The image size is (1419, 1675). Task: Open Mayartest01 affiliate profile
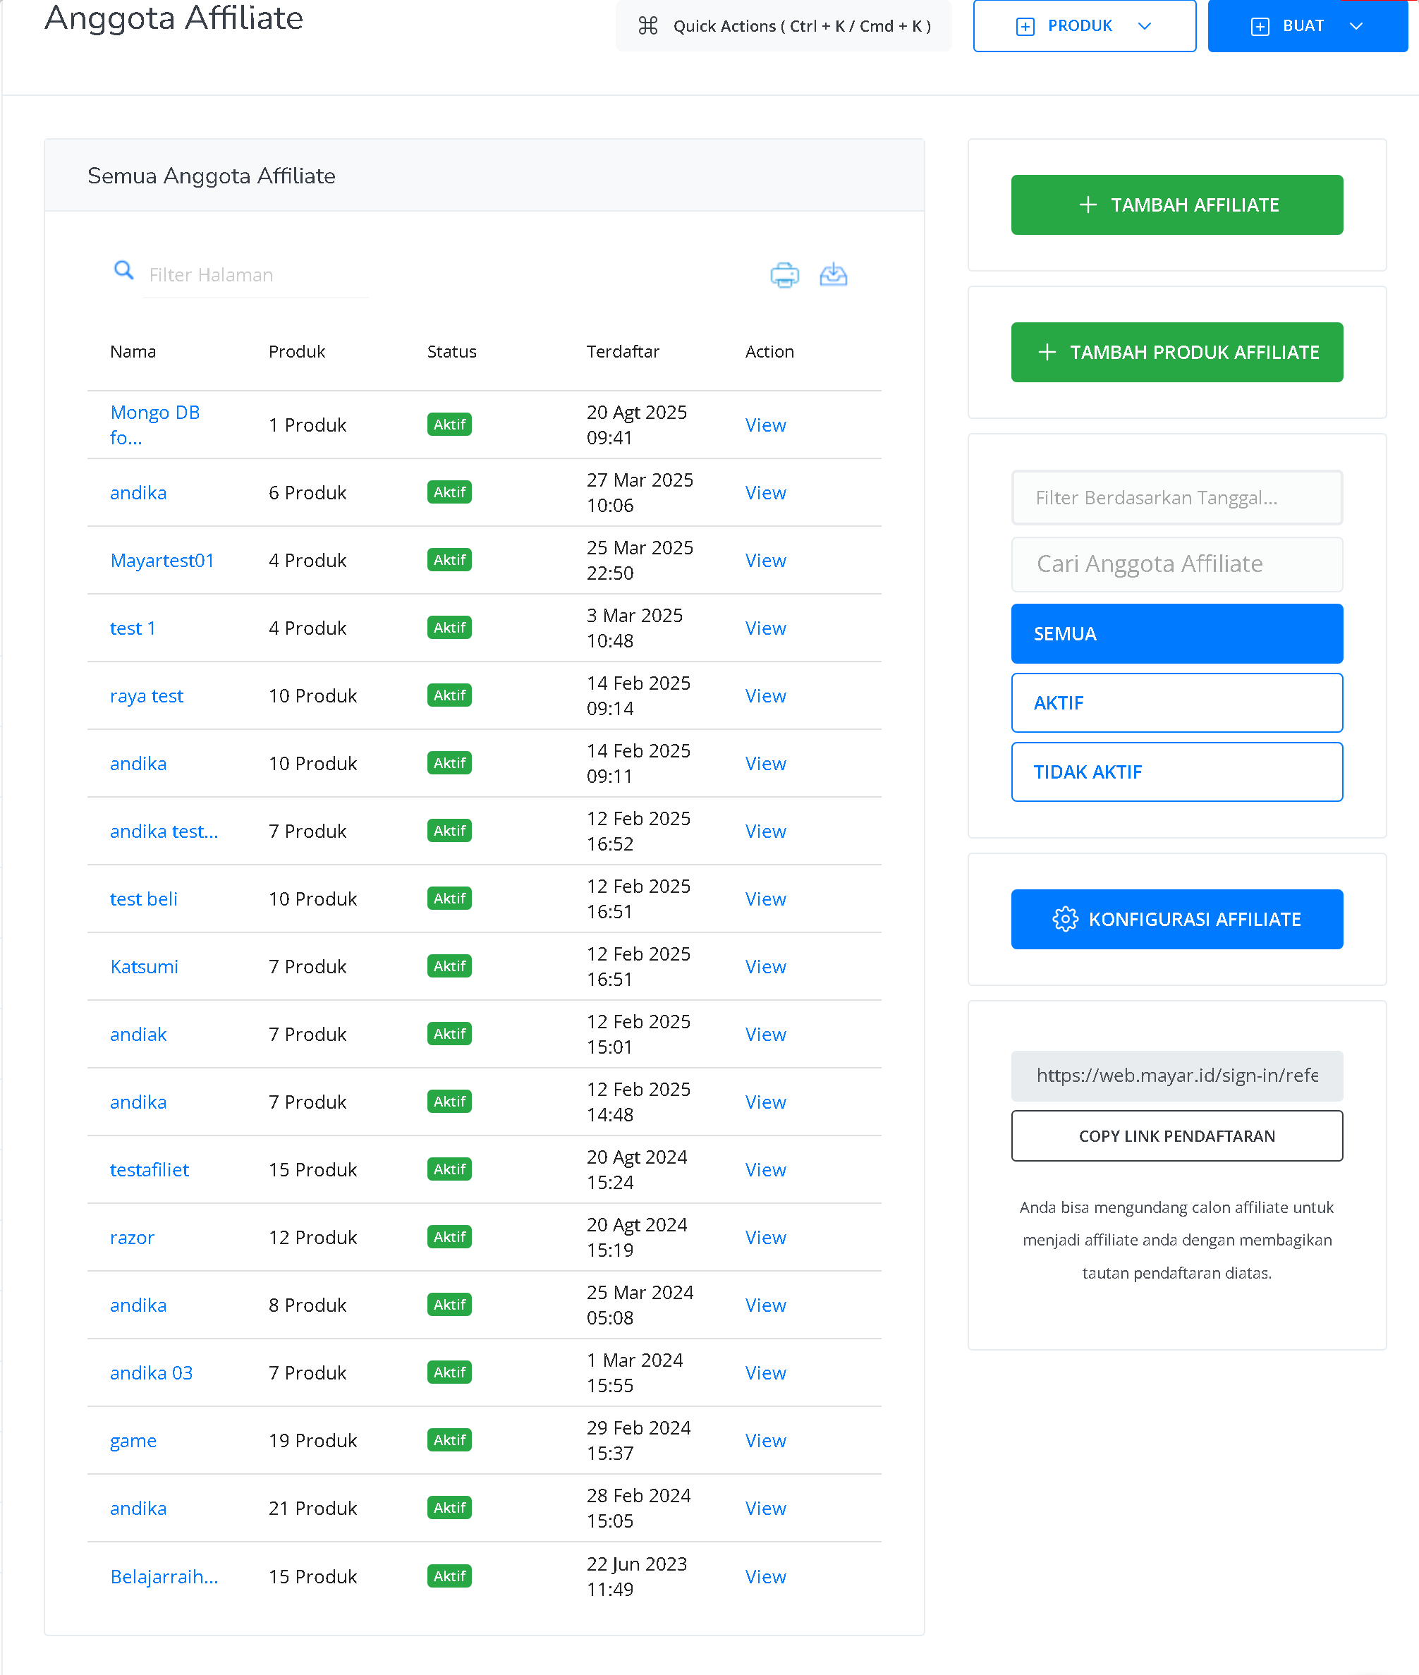click(162, 561)
